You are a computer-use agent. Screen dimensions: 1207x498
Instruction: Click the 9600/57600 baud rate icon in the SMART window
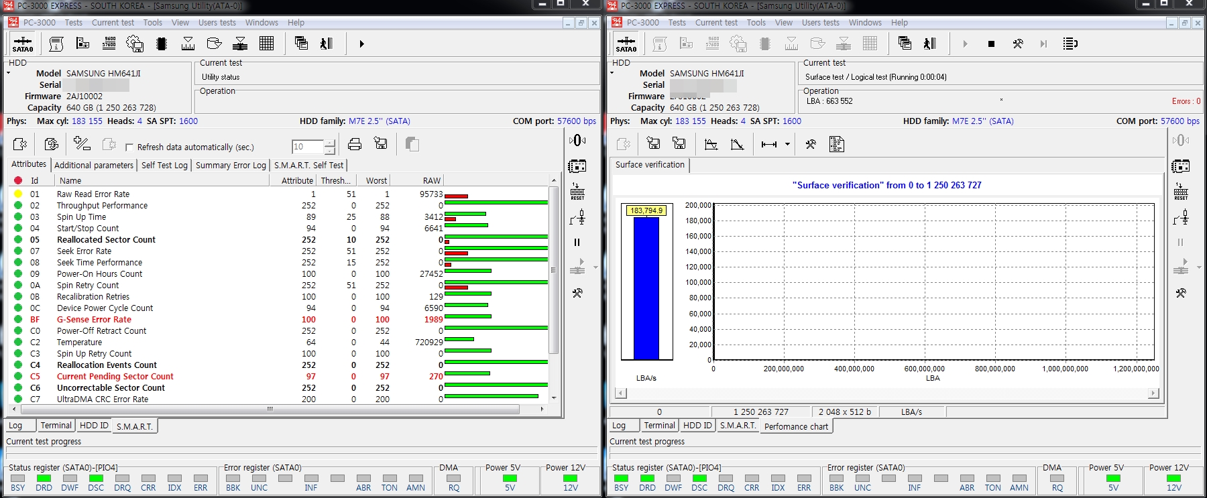(x=109, y=44)
